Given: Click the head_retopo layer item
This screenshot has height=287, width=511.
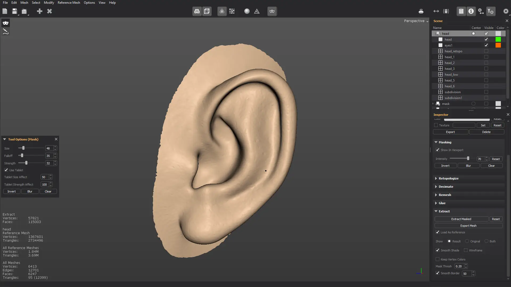Looking at the screenshot, I should (453, 51).
